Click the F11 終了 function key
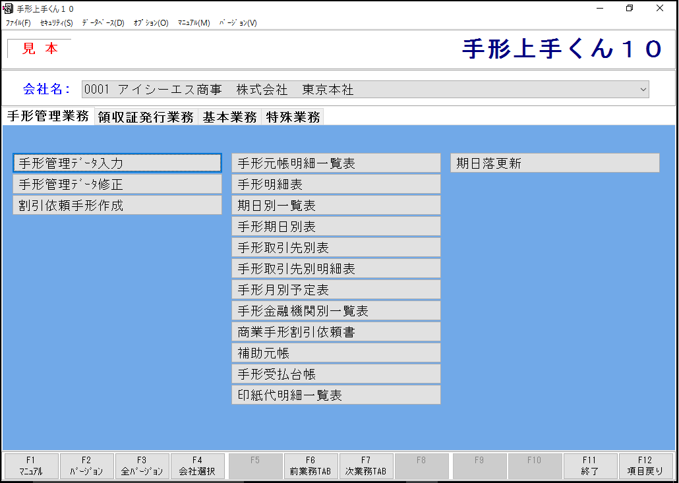679x483 pixels. [x=590, y=466]
